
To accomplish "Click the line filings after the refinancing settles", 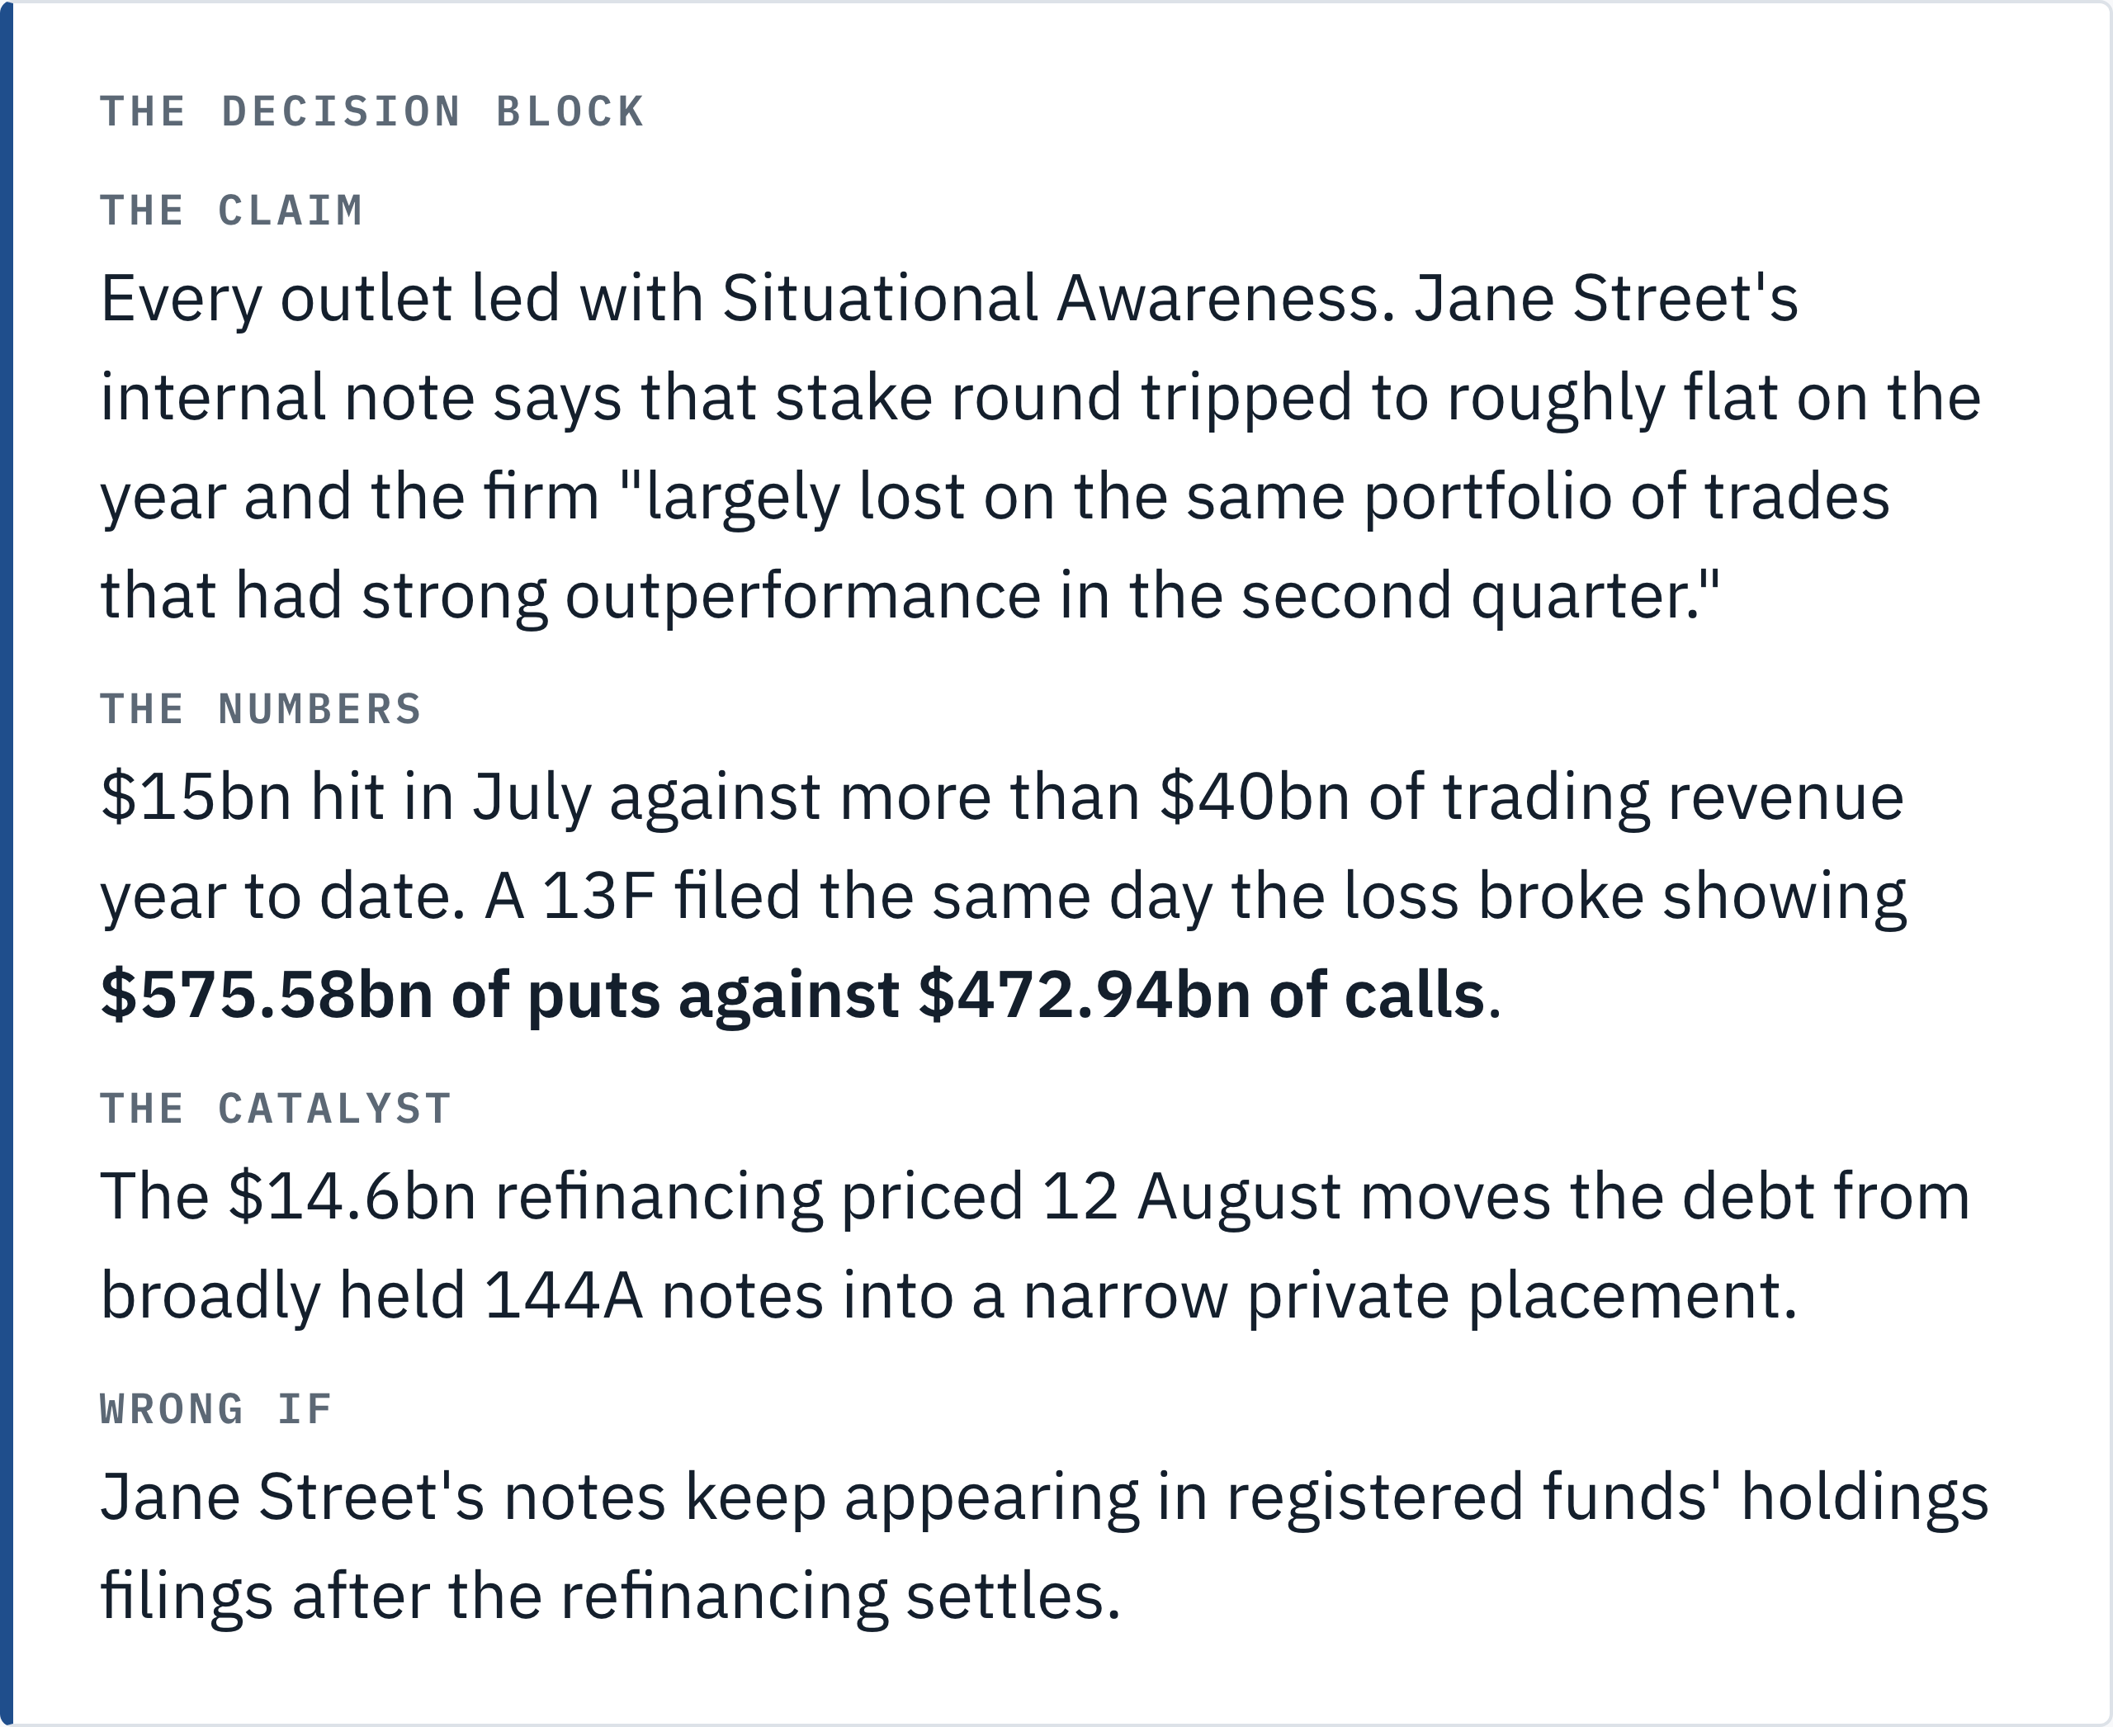I will pos(611,1597).
